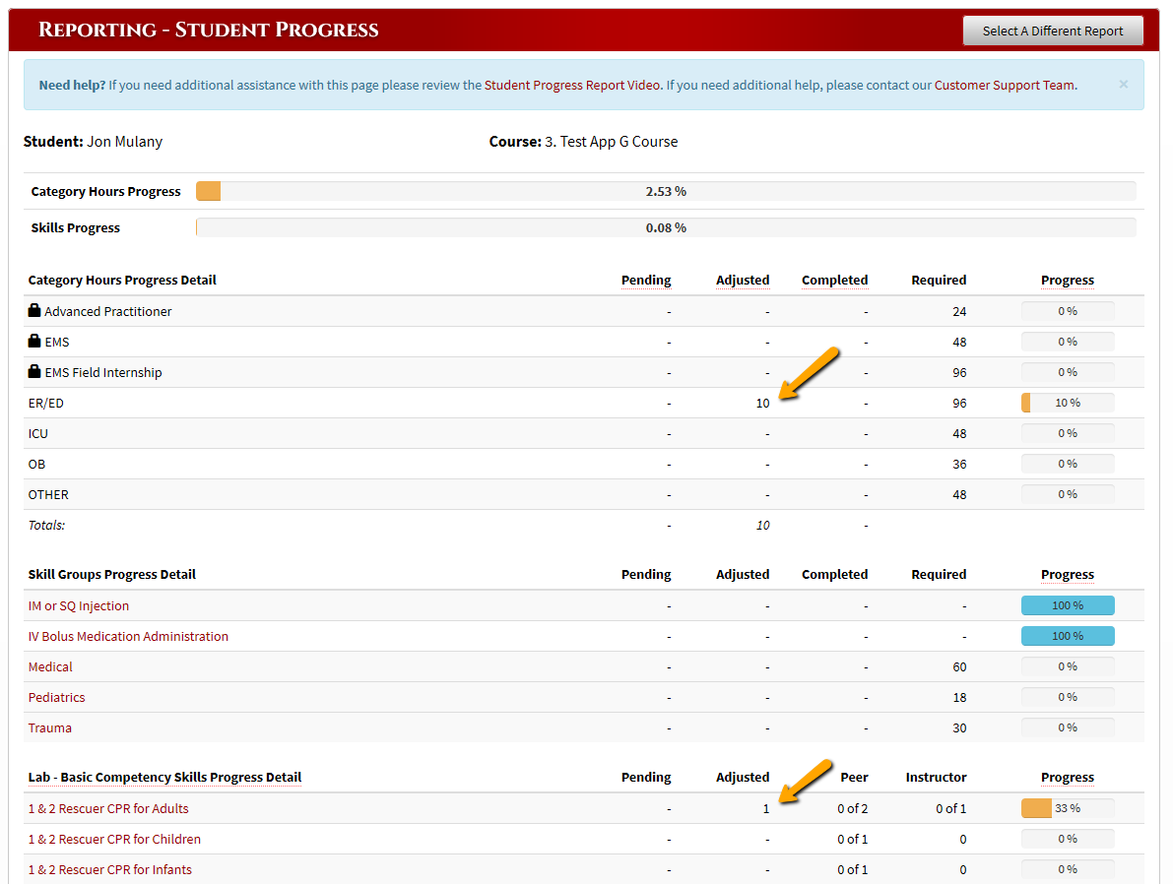The height and width of the screenshot is (884, 1173).
Task: Open the Student Progress Report Video link
Action: point(571,85)
